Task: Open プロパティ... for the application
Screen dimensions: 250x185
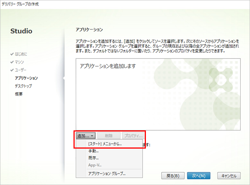Action: 132,136
